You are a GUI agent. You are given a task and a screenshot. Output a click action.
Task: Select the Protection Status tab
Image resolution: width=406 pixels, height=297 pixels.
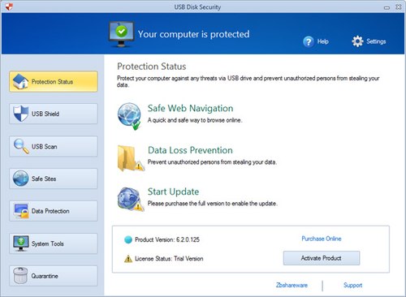(54, 81)
